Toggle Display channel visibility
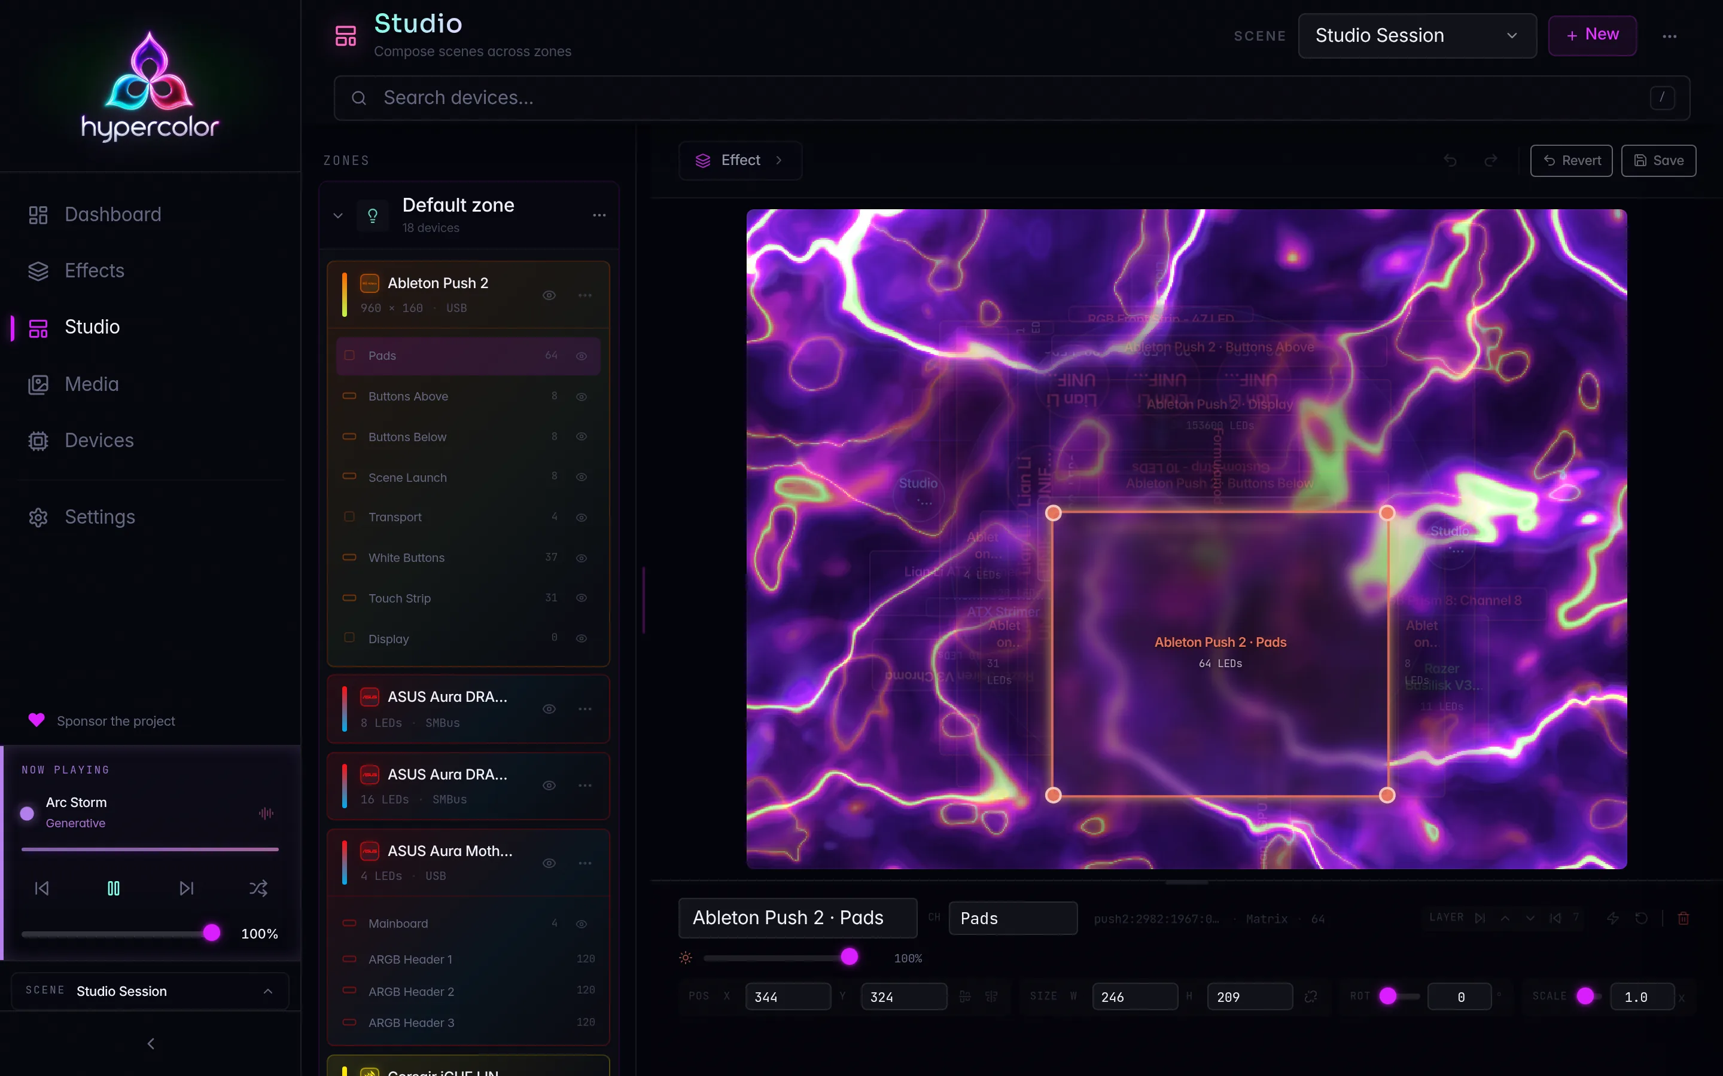Viewport: 1723px width, 1076px height. coord(582,638)
